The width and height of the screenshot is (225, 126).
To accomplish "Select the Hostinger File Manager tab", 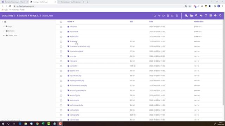I will (43, 2).
